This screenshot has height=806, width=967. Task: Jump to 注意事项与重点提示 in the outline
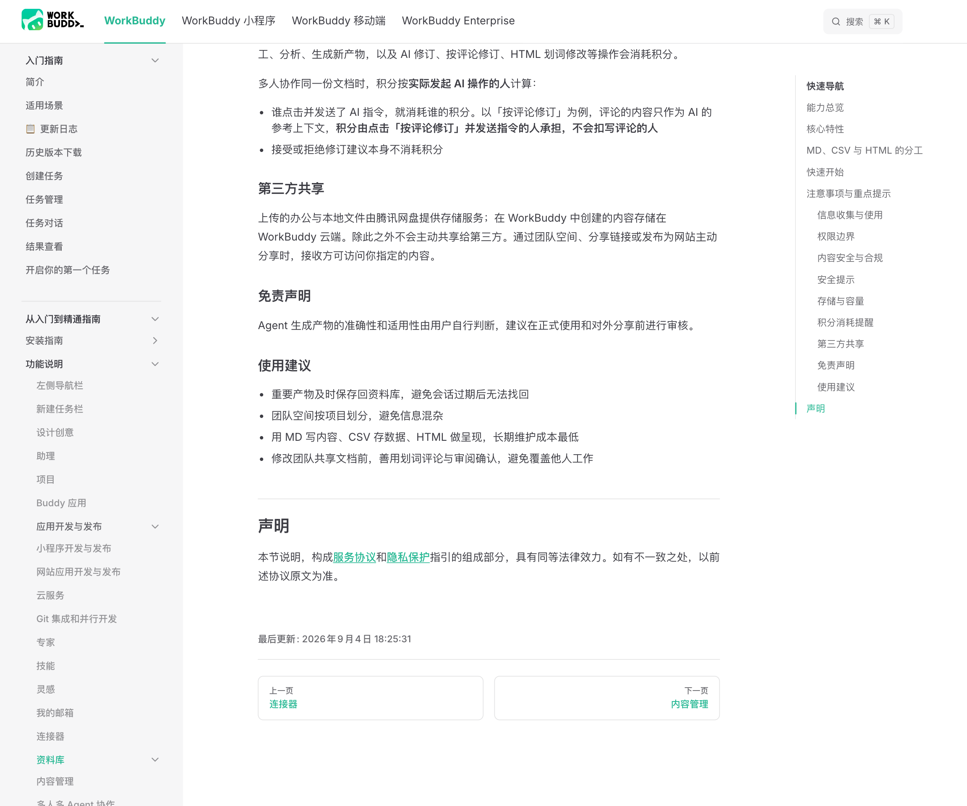(x=849, y=194)
